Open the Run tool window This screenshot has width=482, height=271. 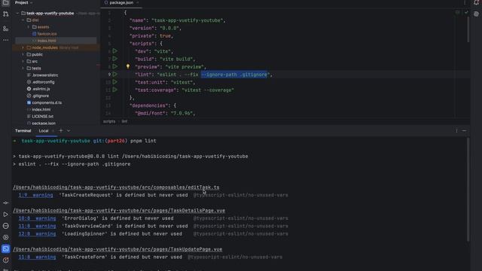click(5, 215)
